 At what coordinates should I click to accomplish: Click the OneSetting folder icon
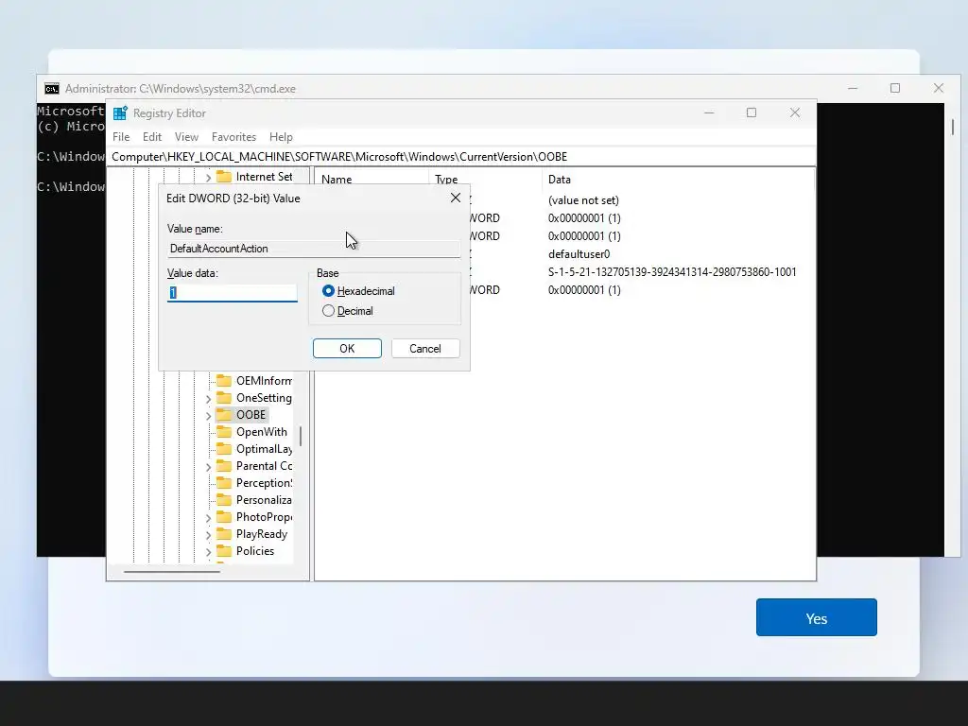(223, 398)
